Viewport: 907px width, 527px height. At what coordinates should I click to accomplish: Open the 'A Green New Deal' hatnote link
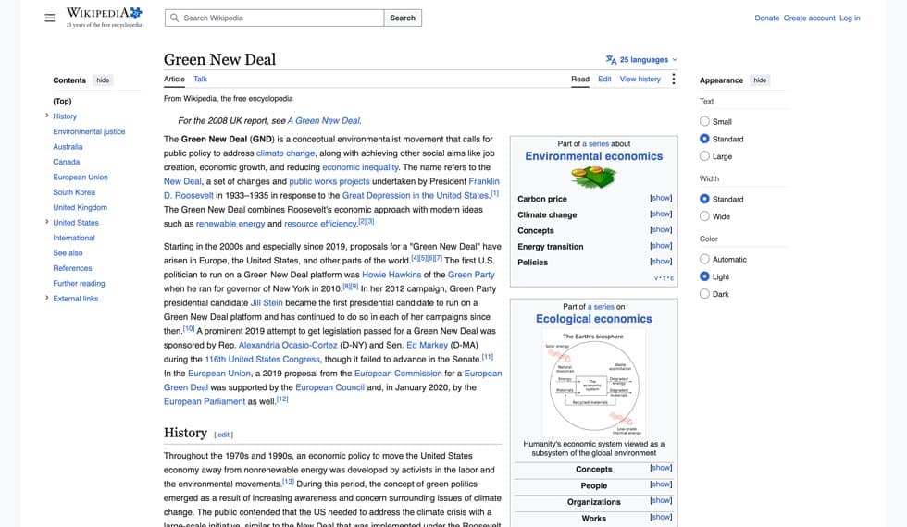[x=324, y=121]
